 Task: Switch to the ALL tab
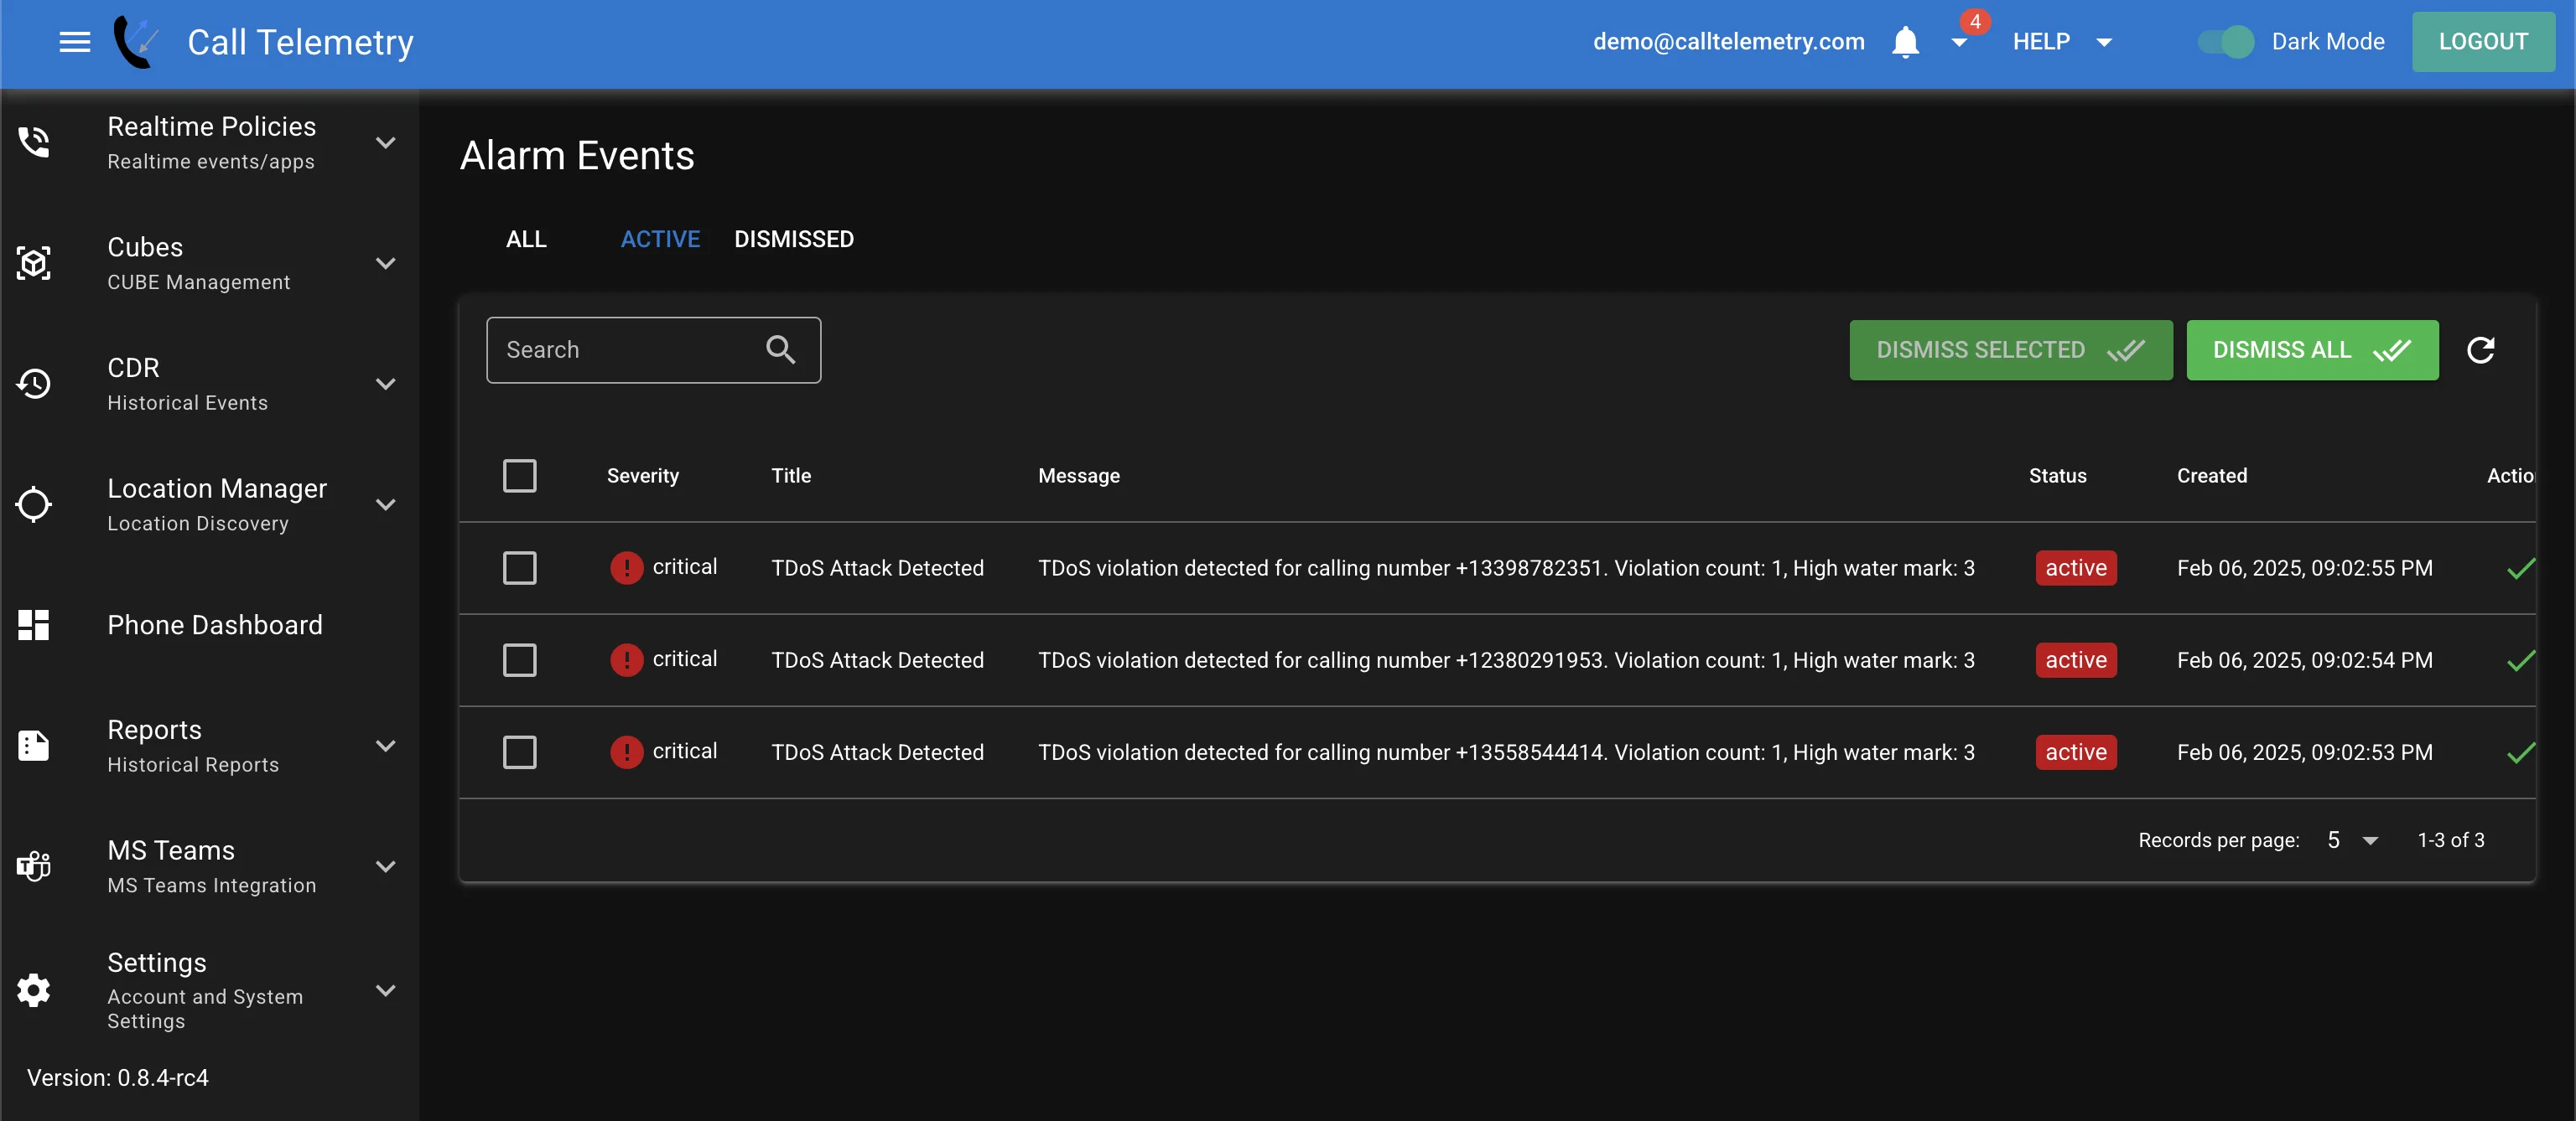(526, 240)
